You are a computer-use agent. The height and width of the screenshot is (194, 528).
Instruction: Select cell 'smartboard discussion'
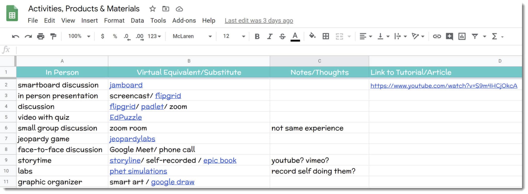(62, 85)
